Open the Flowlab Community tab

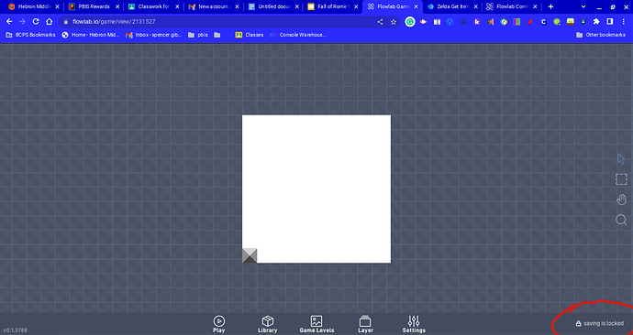(512, 6)
